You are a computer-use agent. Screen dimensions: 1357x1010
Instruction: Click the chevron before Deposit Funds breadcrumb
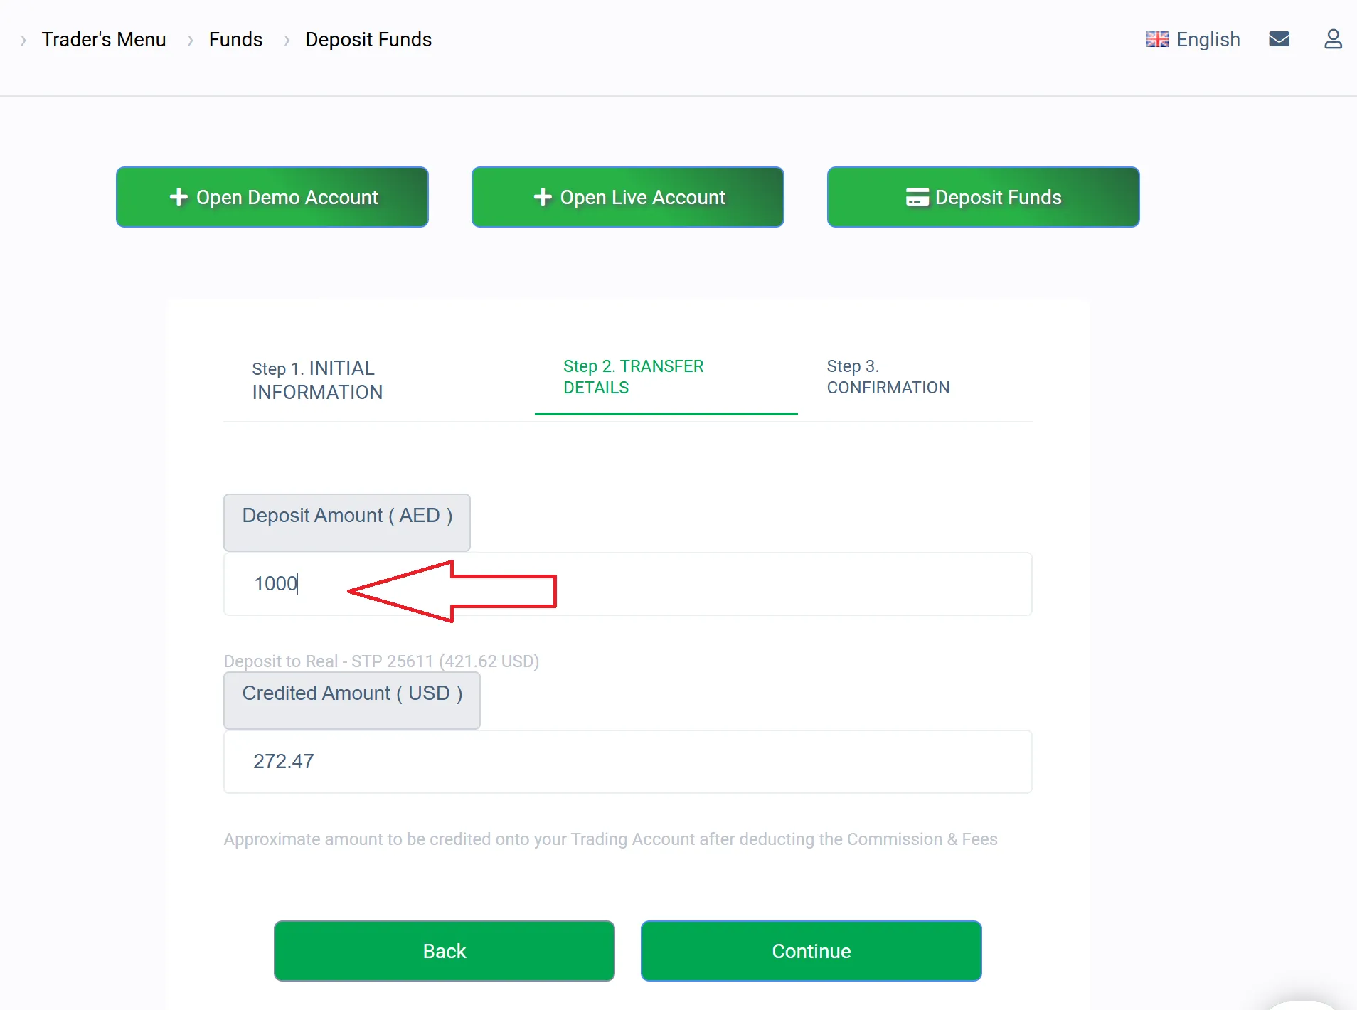point(287,40)
